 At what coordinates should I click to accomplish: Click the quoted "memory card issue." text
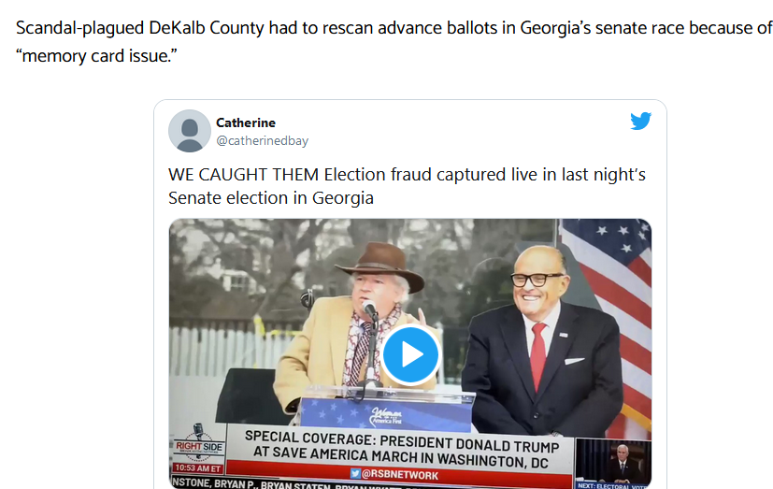(95, 58)
